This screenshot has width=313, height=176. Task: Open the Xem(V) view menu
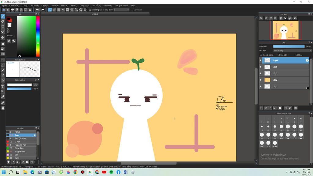tap(74, 5)
